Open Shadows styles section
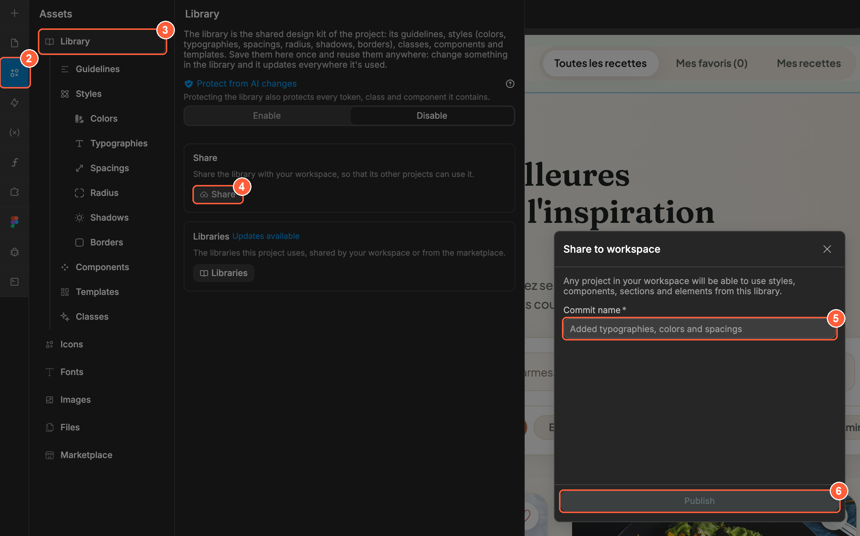Image resolution: width=860 pixels, height=536 pixels. click(x=109, y=218)
